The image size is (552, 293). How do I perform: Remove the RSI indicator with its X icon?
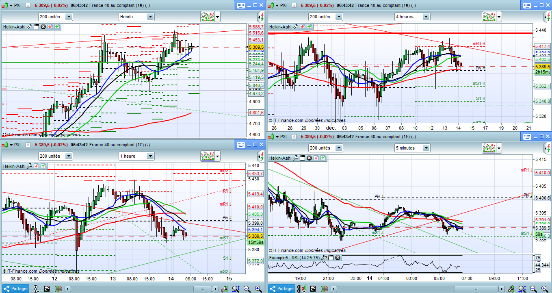coord(338,258)
